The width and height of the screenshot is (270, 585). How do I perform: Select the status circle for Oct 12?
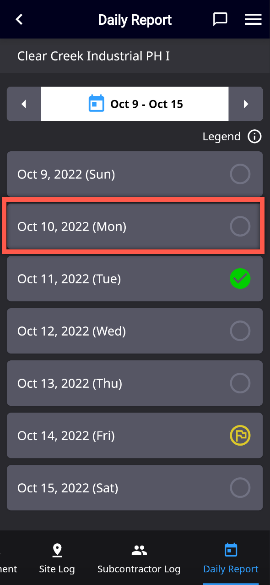click(x=240, y=331)
